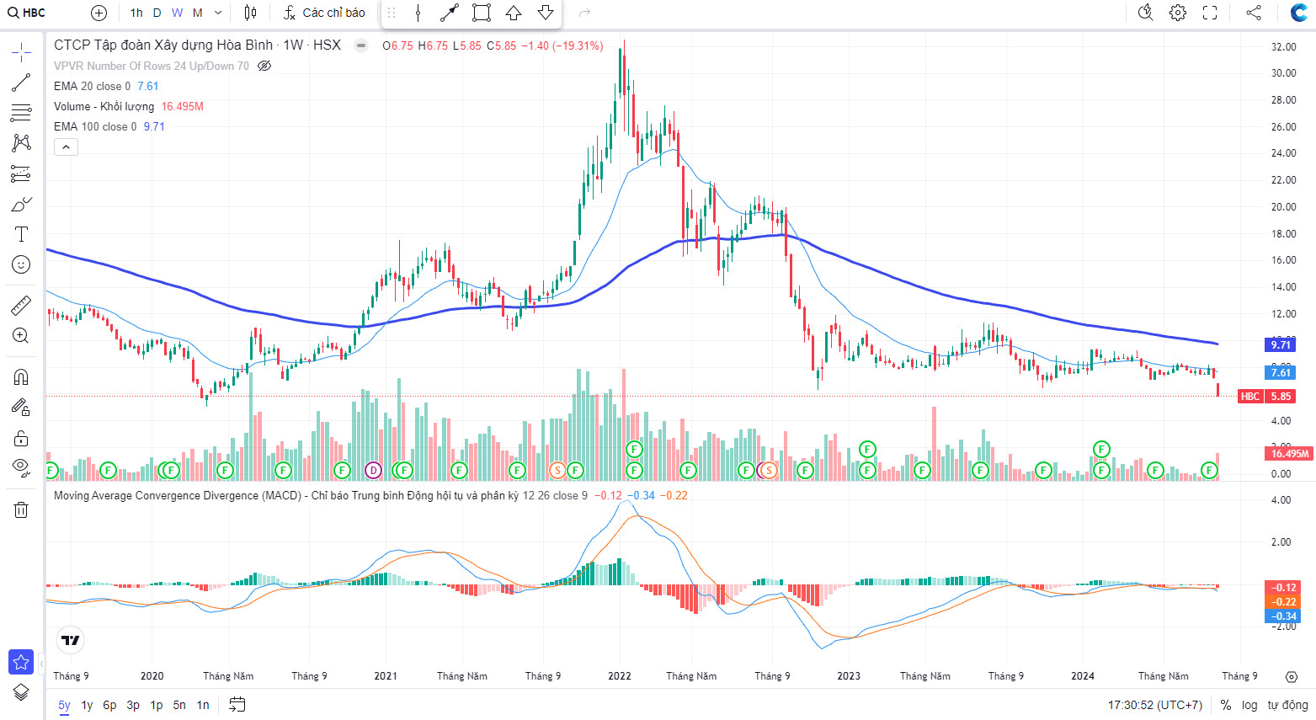Screen dimensions: 1316x720
Task: Click the TradingView logo on chart
Action: [x=71, y=641]
